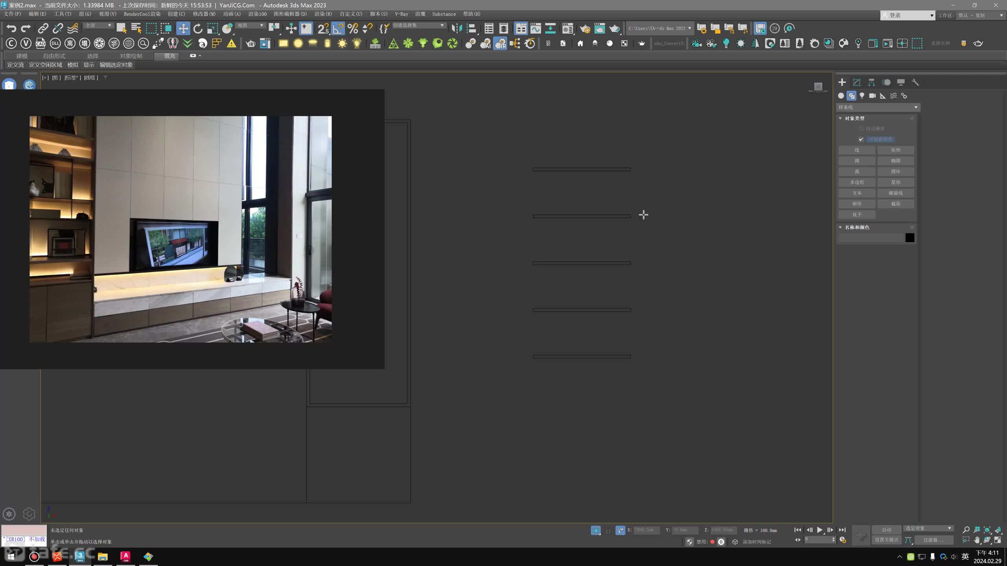Screen dimensions: 1007x566
Task: Open the 全部 selection filter dropdown
Action: pyautogui.click(x=98, y=25)
